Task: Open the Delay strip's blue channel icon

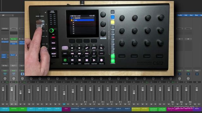Action: pyautogui.click(x=22, y=74)
